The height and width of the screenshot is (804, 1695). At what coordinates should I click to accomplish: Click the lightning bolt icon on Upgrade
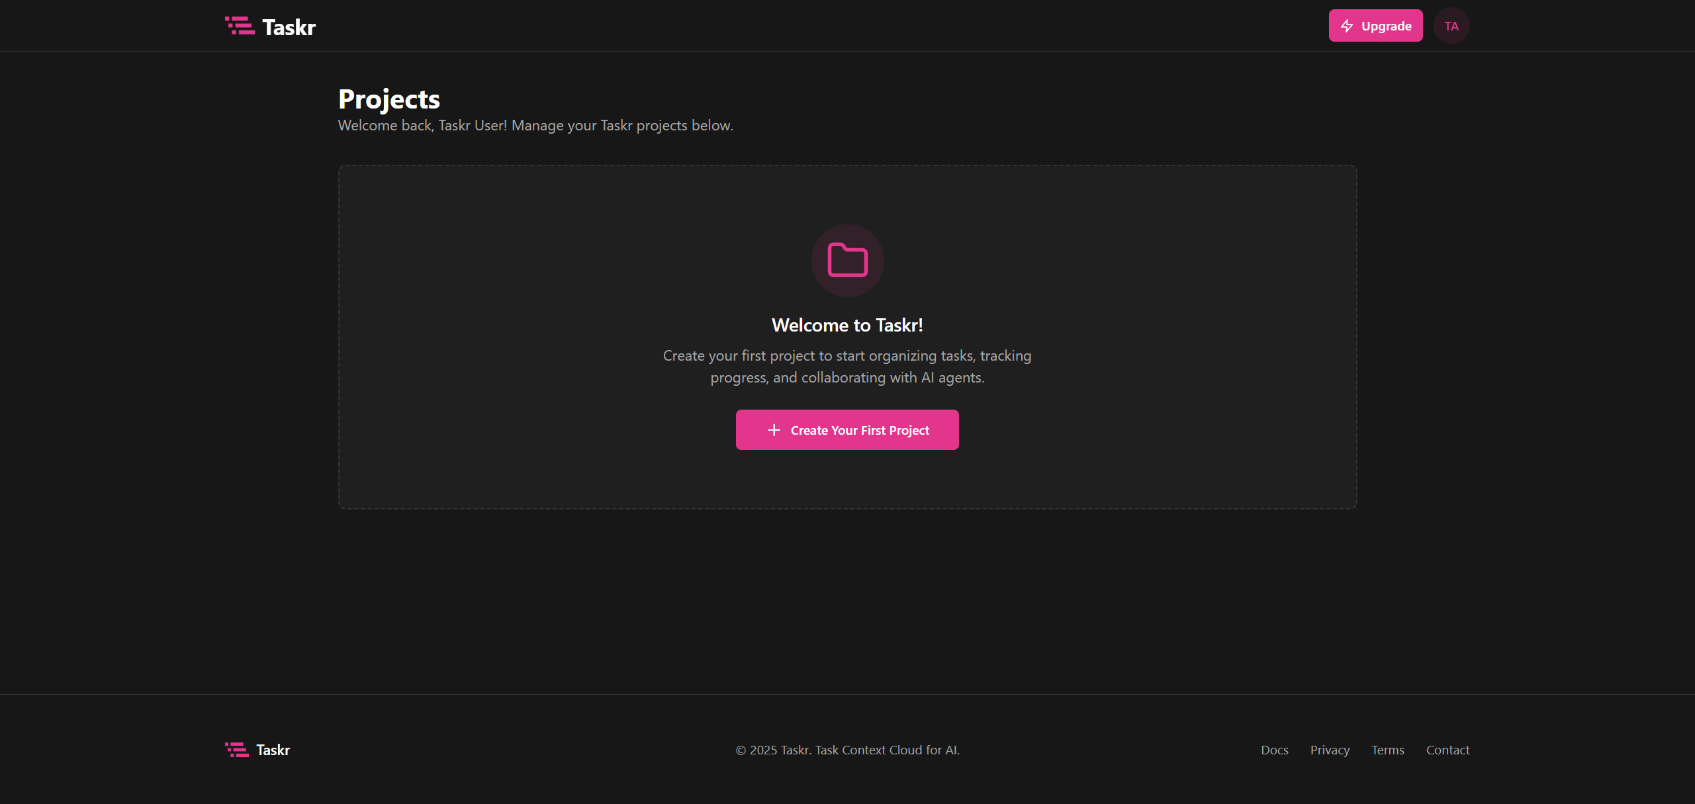(x=1346, y=26)
